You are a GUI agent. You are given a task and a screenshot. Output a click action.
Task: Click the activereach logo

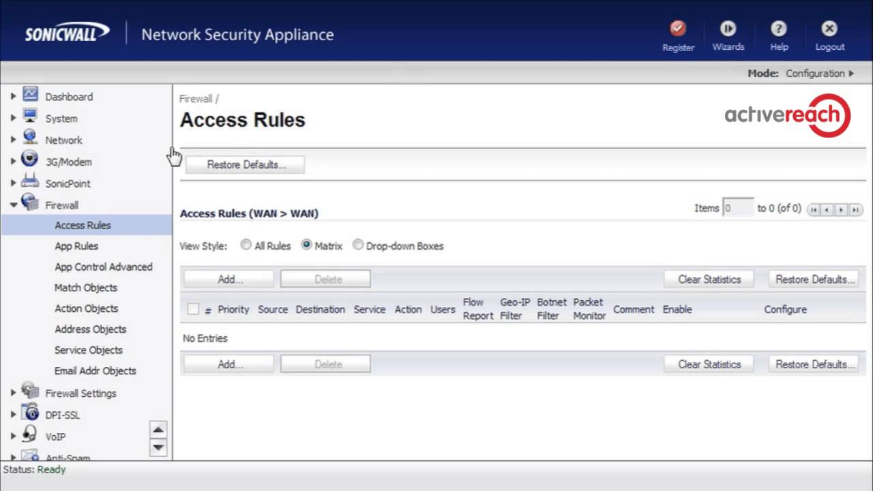click(x=787, y=115)
